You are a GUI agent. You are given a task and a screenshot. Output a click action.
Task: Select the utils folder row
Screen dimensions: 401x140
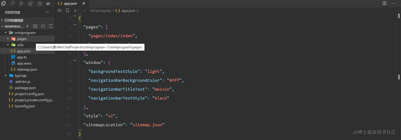point(27,45)
